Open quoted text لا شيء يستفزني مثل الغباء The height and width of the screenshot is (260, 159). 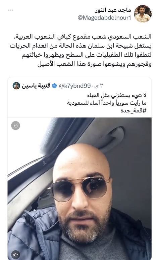pyautogui.click(x=117, y=95)
